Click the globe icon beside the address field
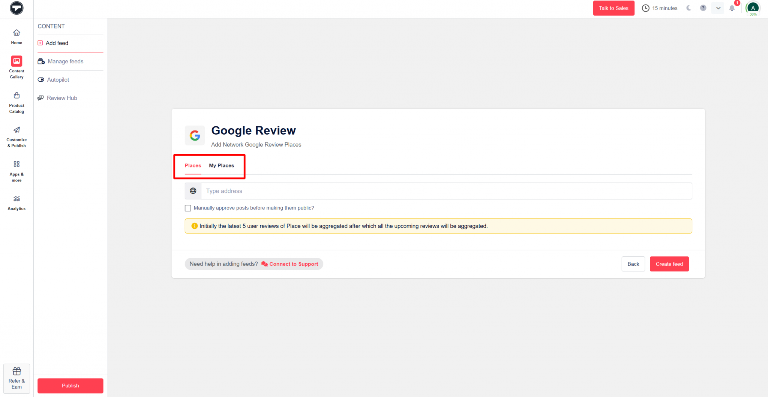Viewport: 768px width, 397px height. pyautogui.click(x=193, y=191)
